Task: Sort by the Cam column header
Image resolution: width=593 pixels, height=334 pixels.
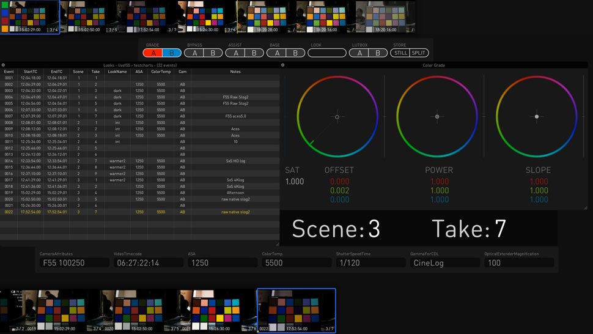Action: click(x=182, y=72)
